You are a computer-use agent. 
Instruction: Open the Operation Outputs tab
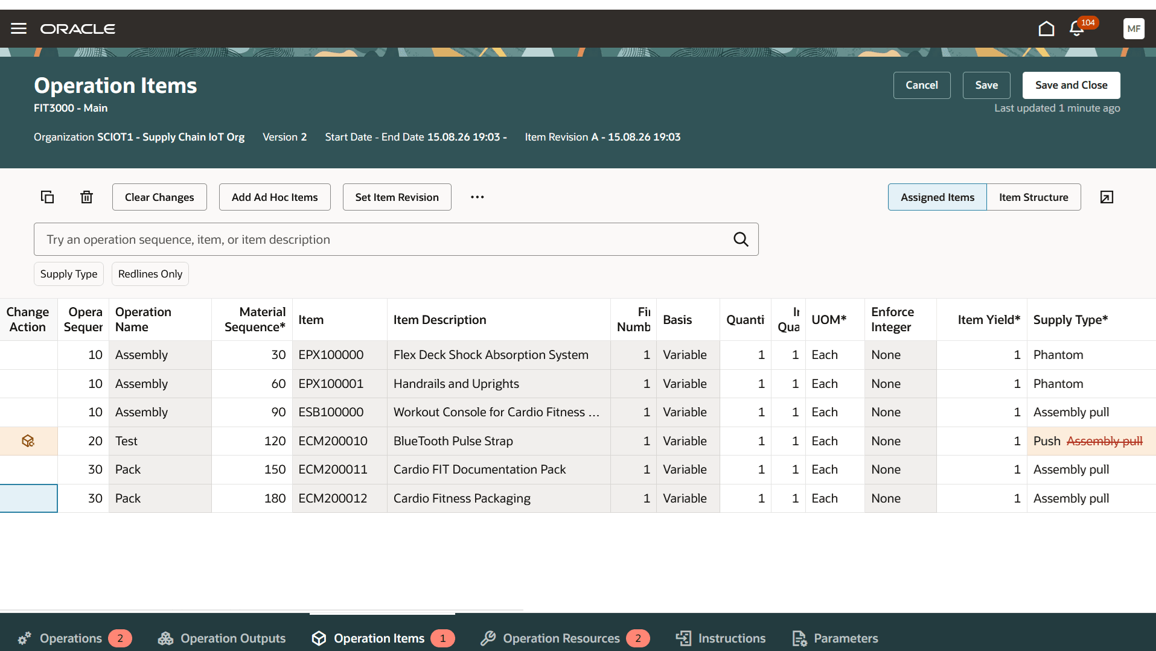pyautogui.click(x=222, y=638)
